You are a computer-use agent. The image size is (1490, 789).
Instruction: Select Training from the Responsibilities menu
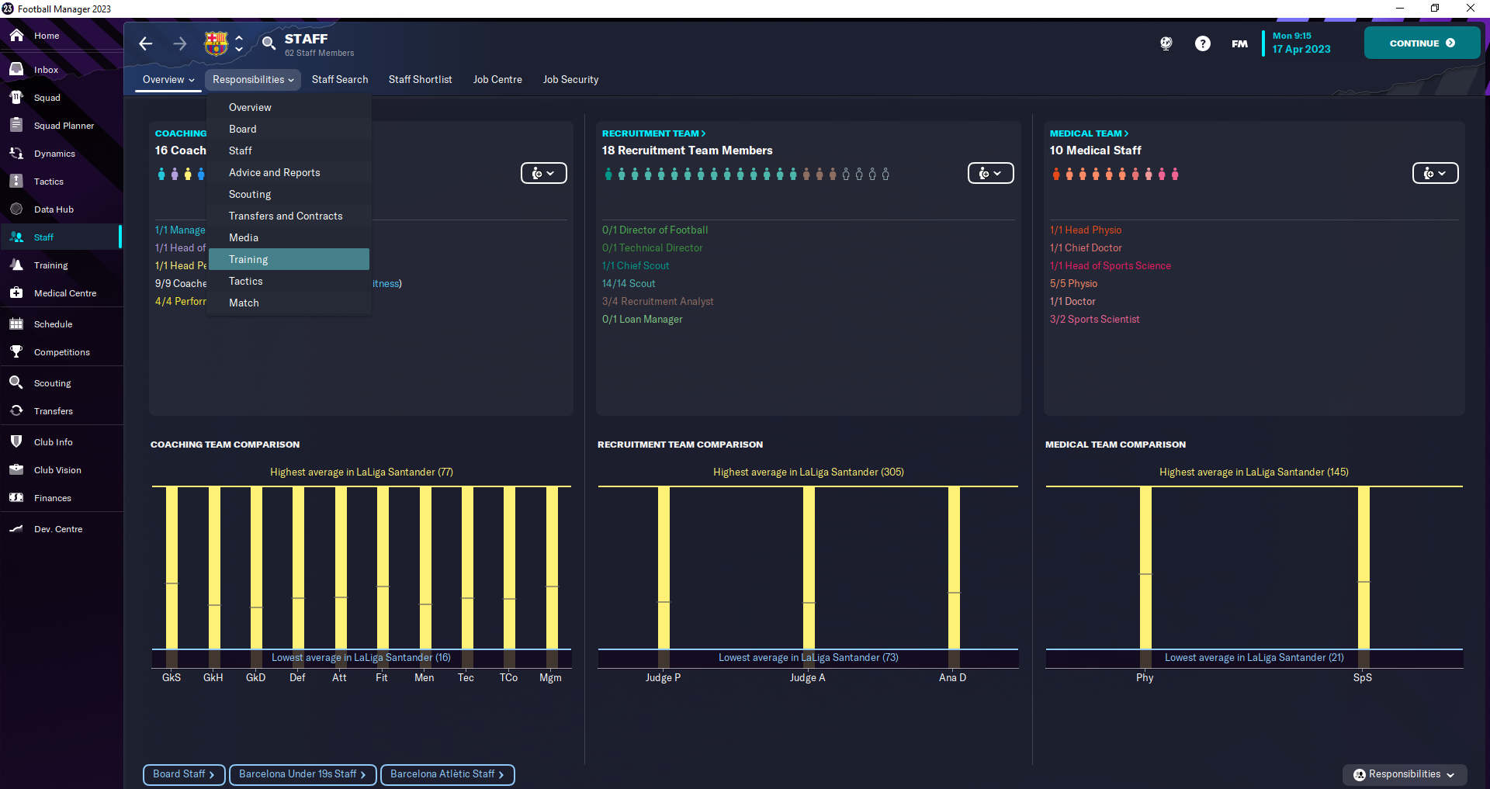point(248,259)
